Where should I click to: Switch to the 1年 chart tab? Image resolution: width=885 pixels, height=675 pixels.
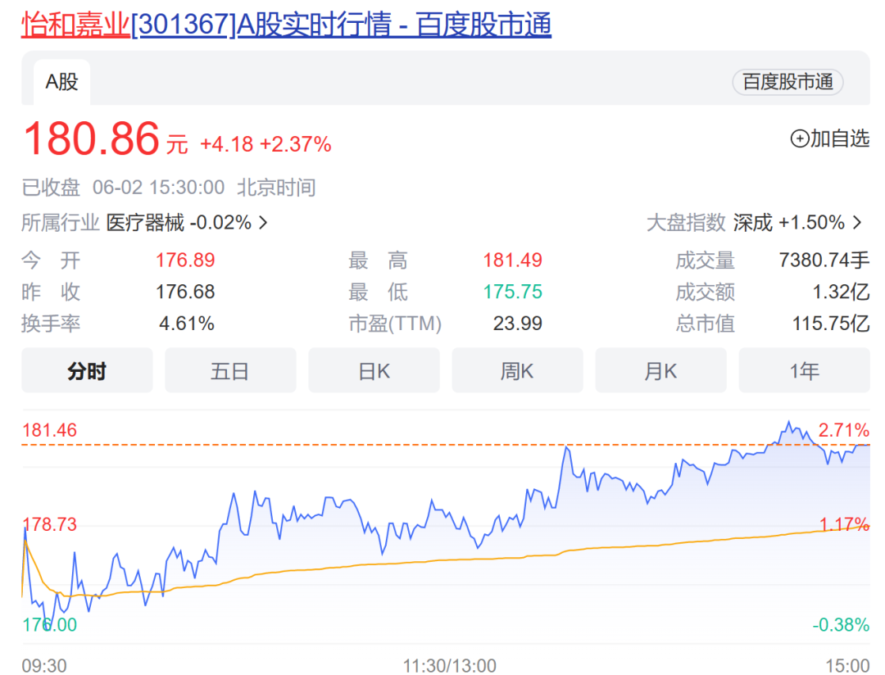pos(805,371)
